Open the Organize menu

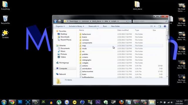pyautogui.click(x=60, y=26)
